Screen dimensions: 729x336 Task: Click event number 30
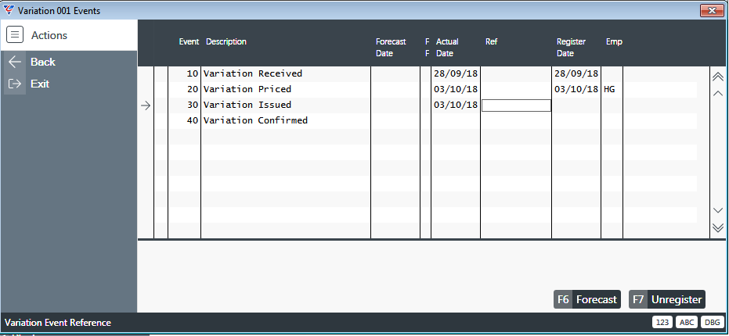(193, 105)
